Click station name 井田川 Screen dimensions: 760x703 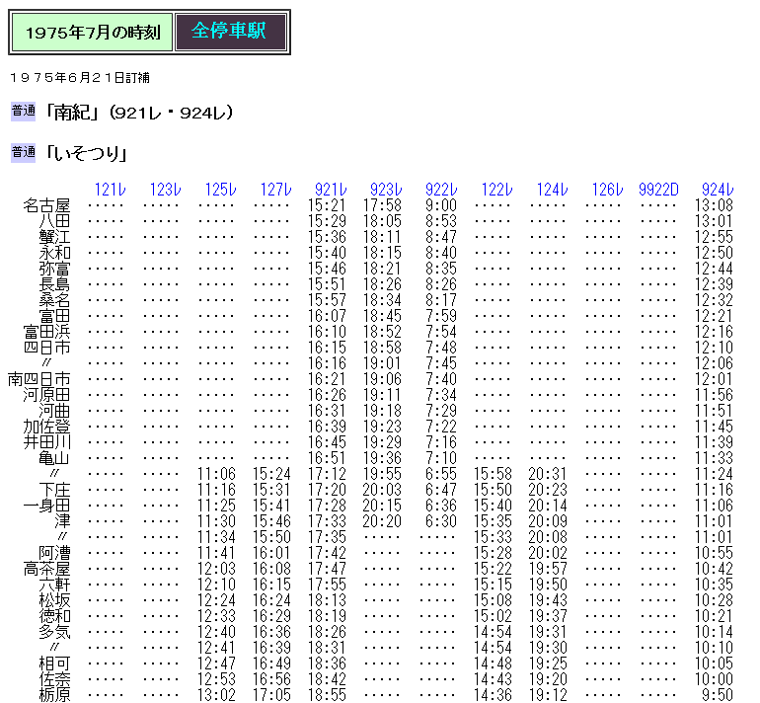coord(46,442)
